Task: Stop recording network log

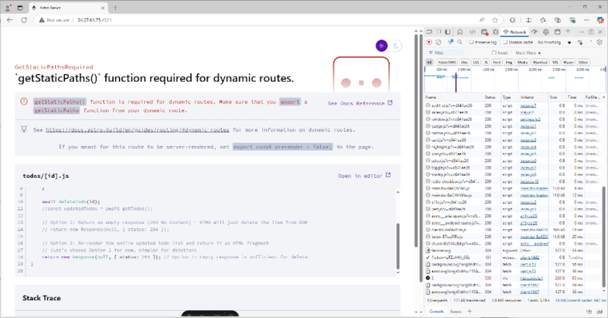Action: click(x=429, y=42)
